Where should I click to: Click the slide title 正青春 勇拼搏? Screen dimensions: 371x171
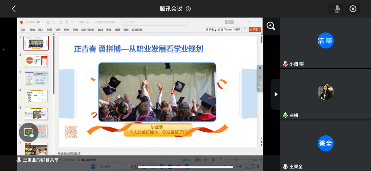coord(139,49)
